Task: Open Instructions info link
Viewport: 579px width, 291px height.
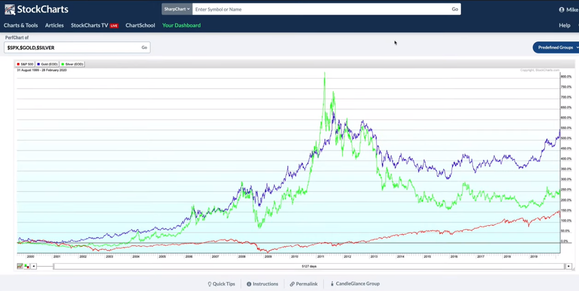Action: point(263,284)
